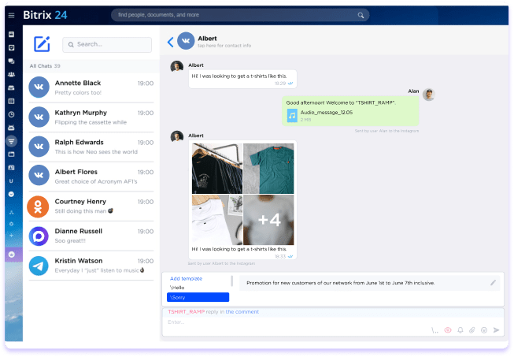Click the bell notification icon in composer

click(x=460, y=330)
